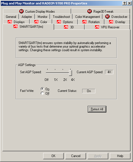Screen dimensions: 133x162
Task: Click the AGP speed slider thumb
Action: click(x=70, y=73)
